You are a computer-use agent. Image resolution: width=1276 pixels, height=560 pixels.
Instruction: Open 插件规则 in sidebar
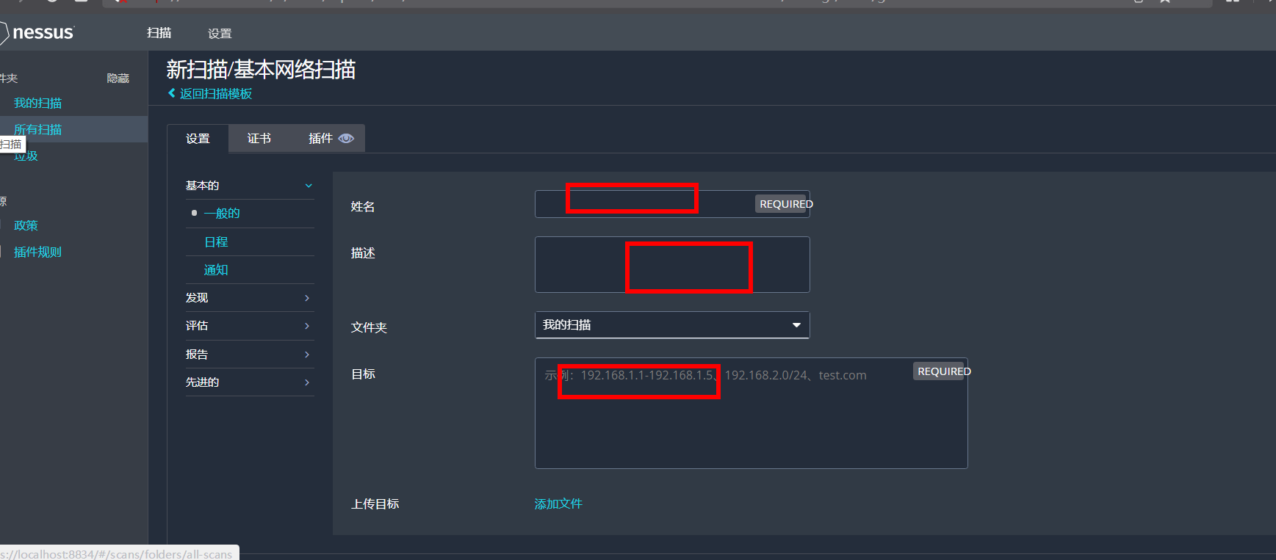click(38, 252)
